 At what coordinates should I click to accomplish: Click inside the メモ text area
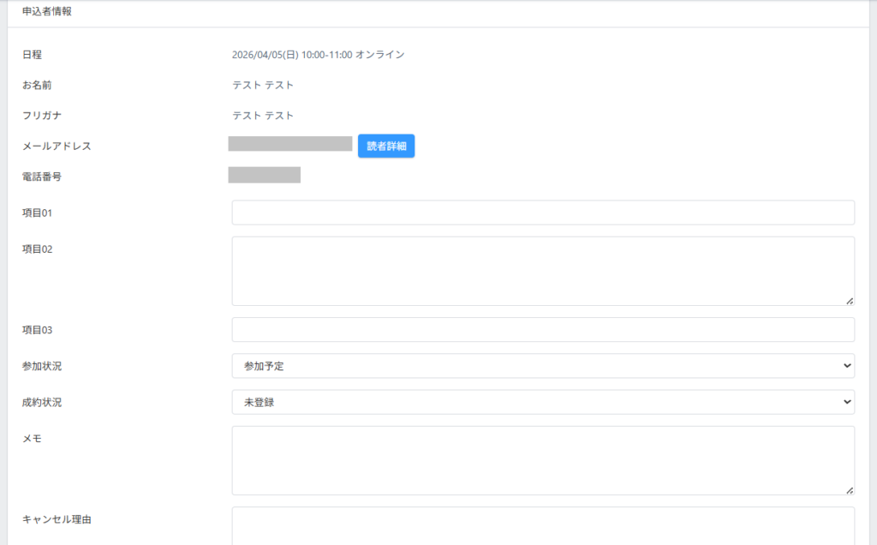click(x=542, y=460)
